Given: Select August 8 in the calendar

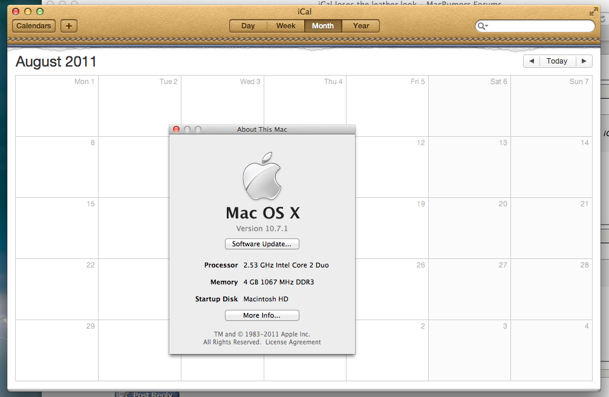Looking at the screenshot, I should pyautogui.click(x=57, y=167).
